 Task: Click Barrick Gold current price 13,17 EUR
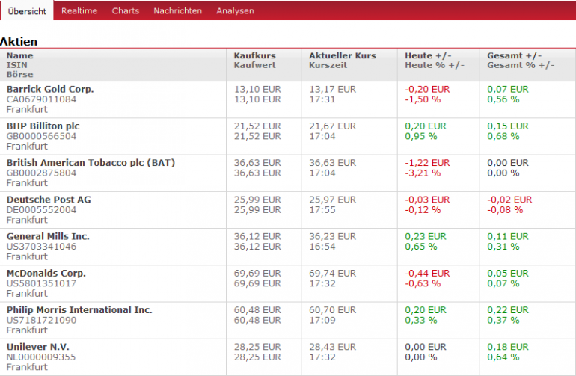(332, 89)
